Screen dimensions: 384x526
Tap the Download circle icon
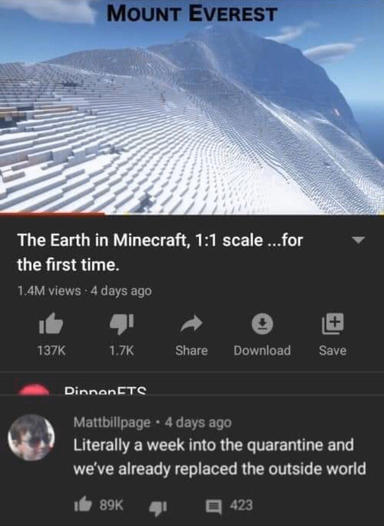(x=262, y=324)
